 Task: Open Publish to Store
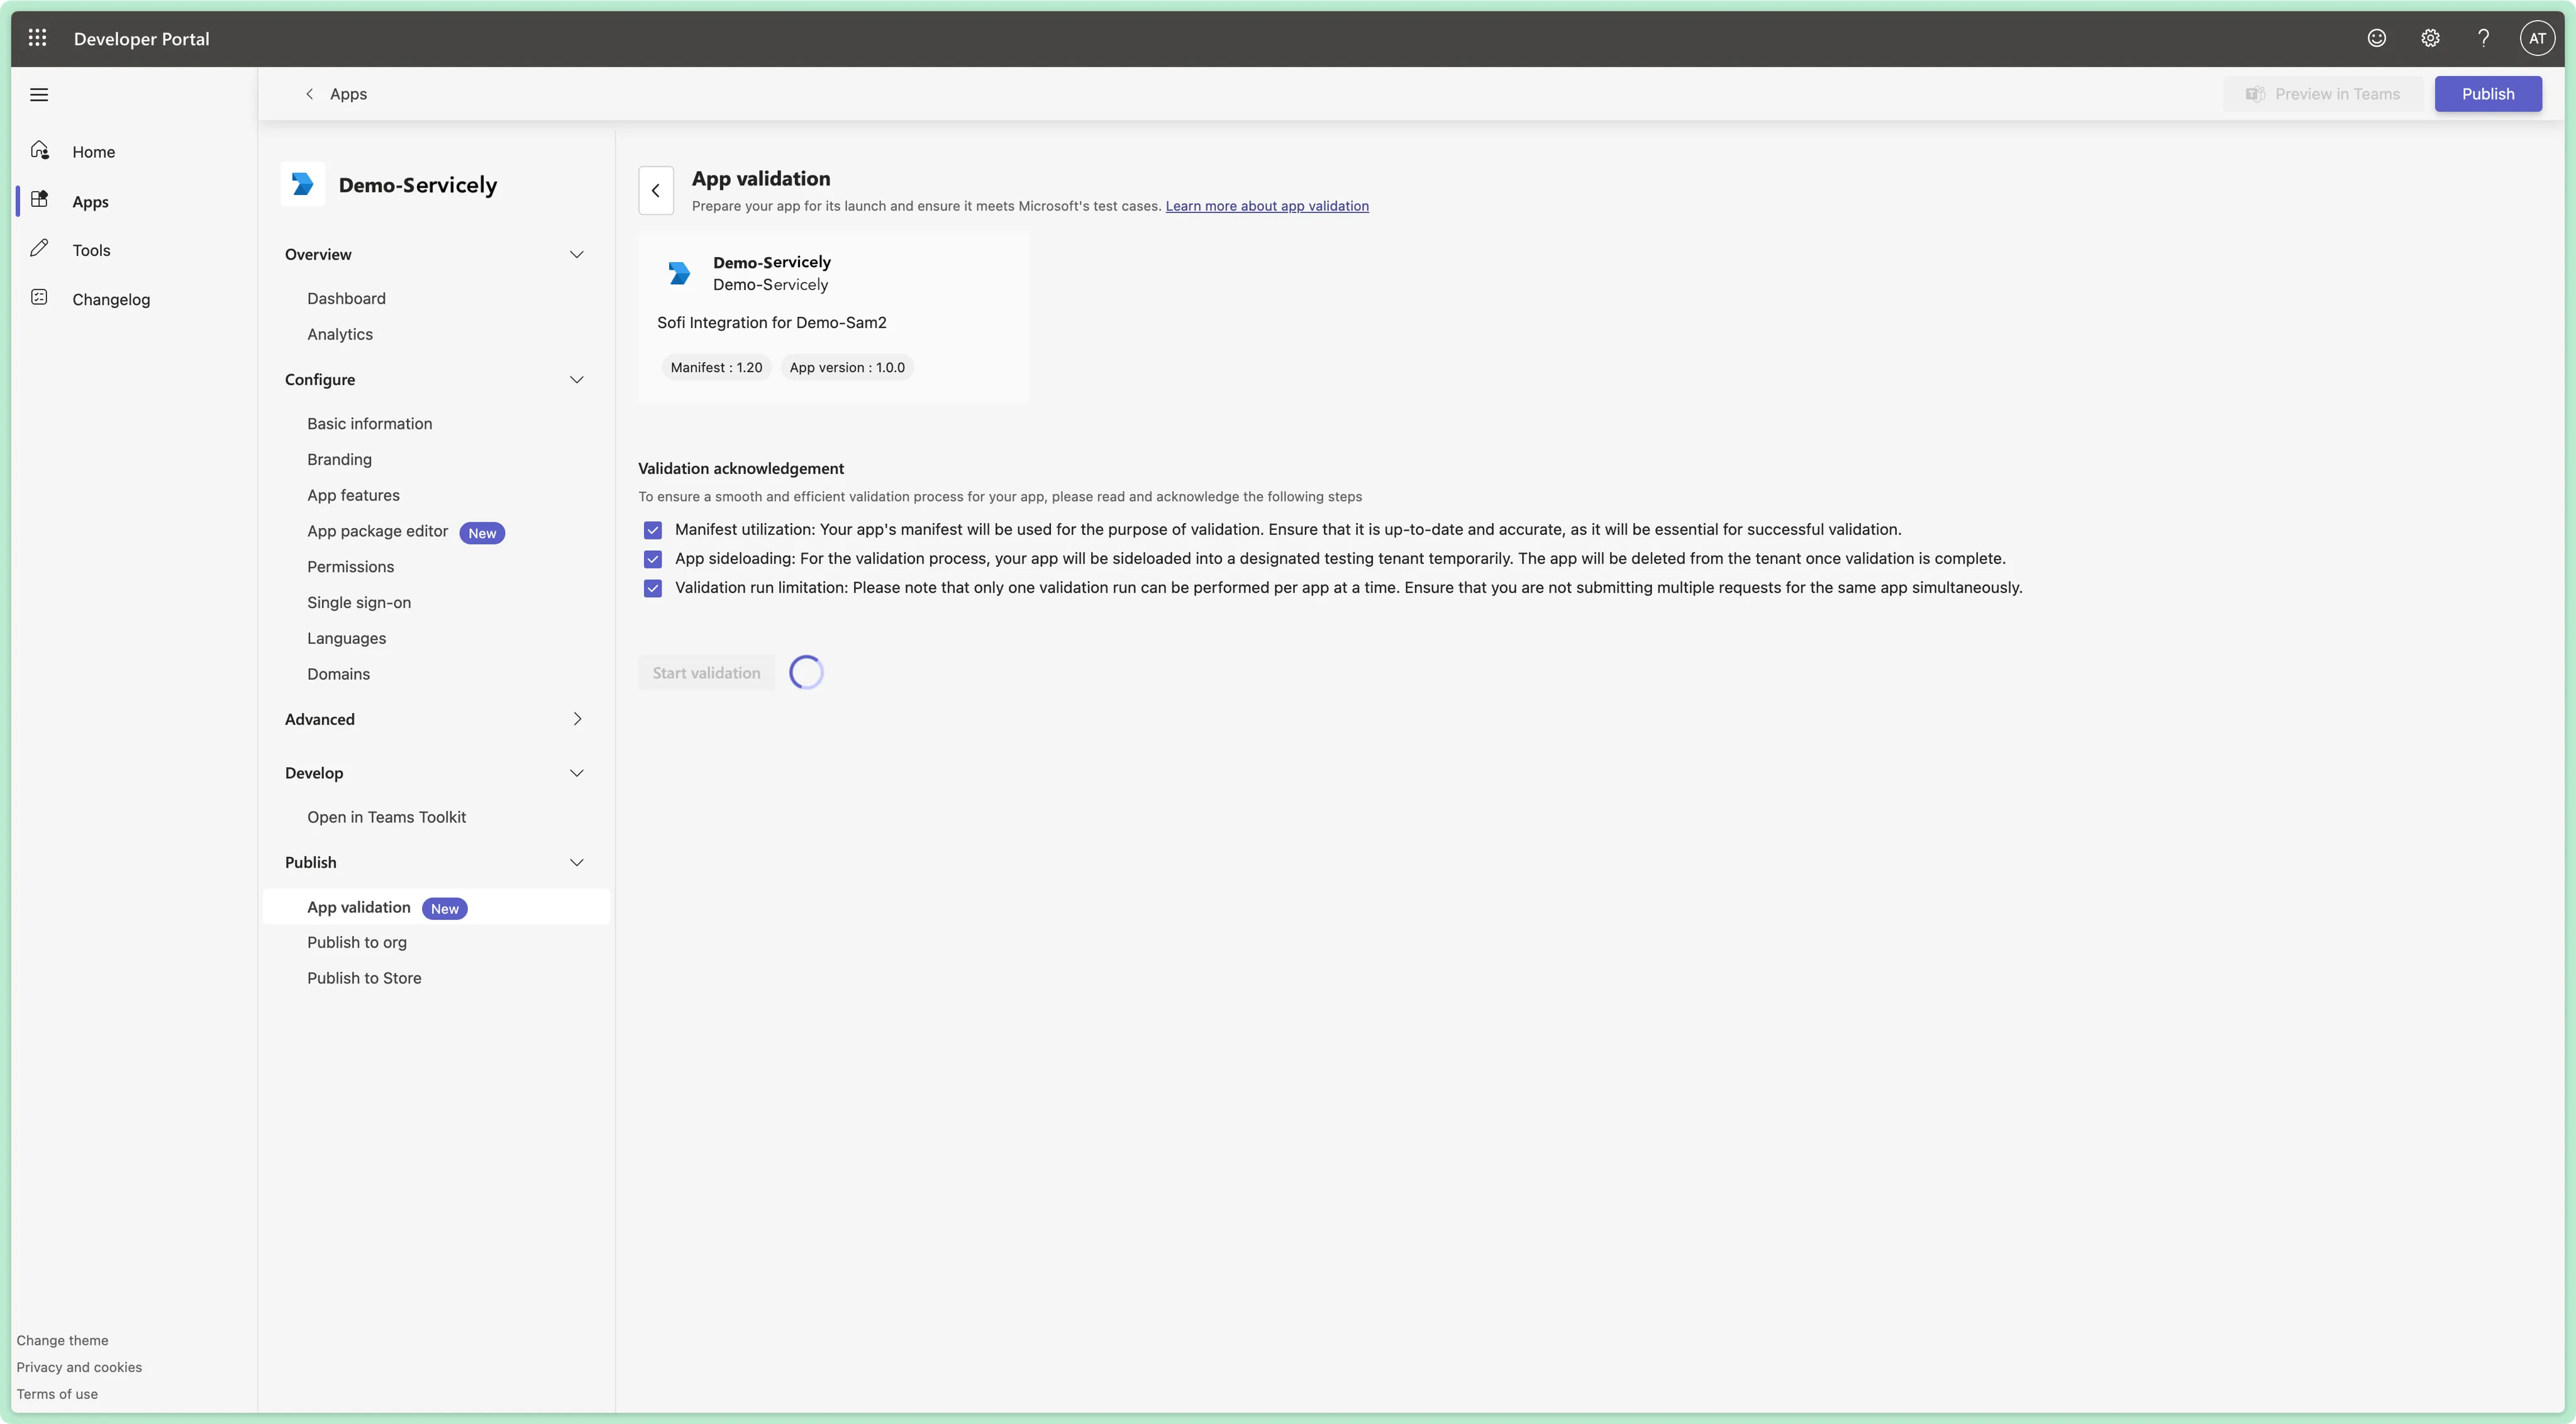(364, 978)
